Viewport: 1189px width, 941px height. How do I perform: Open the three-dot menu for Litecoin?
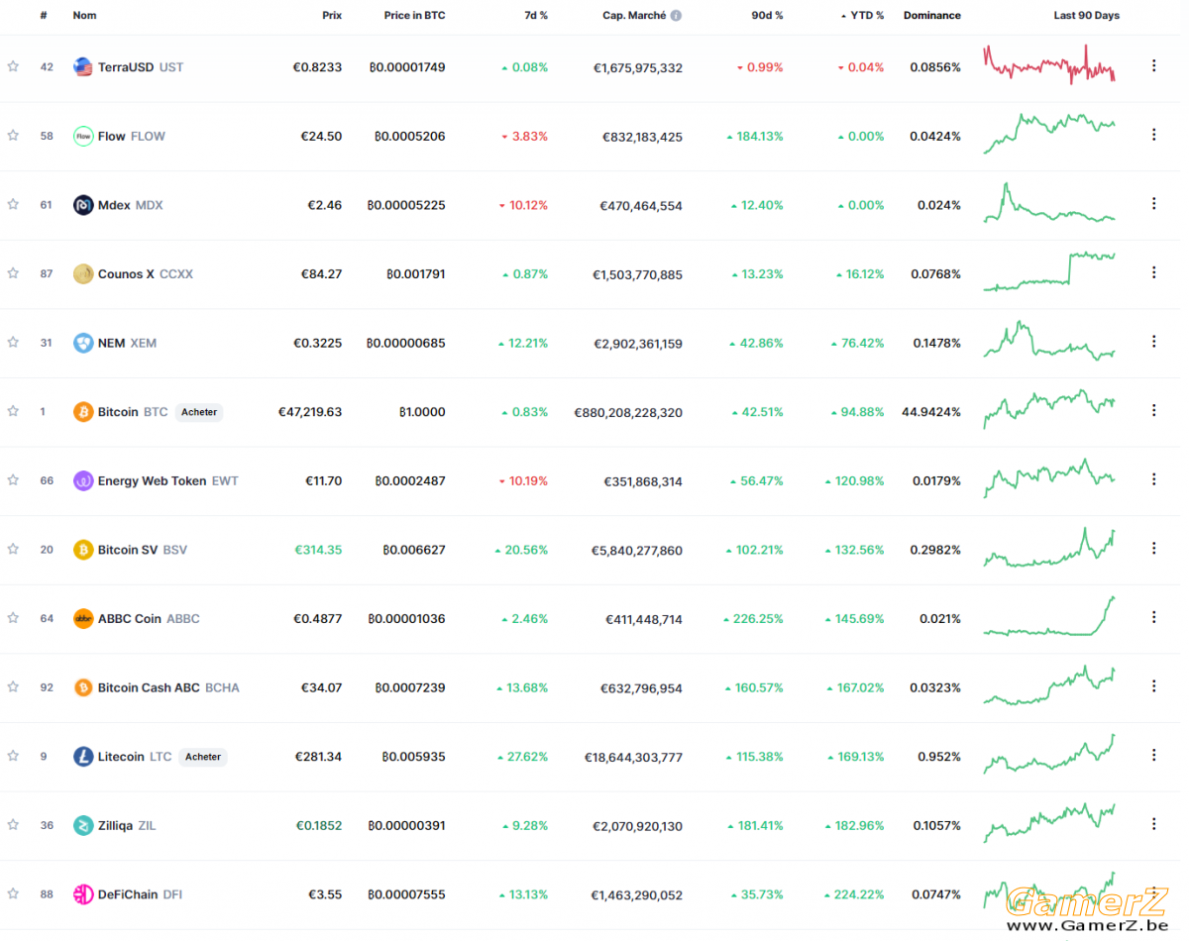1153,755
